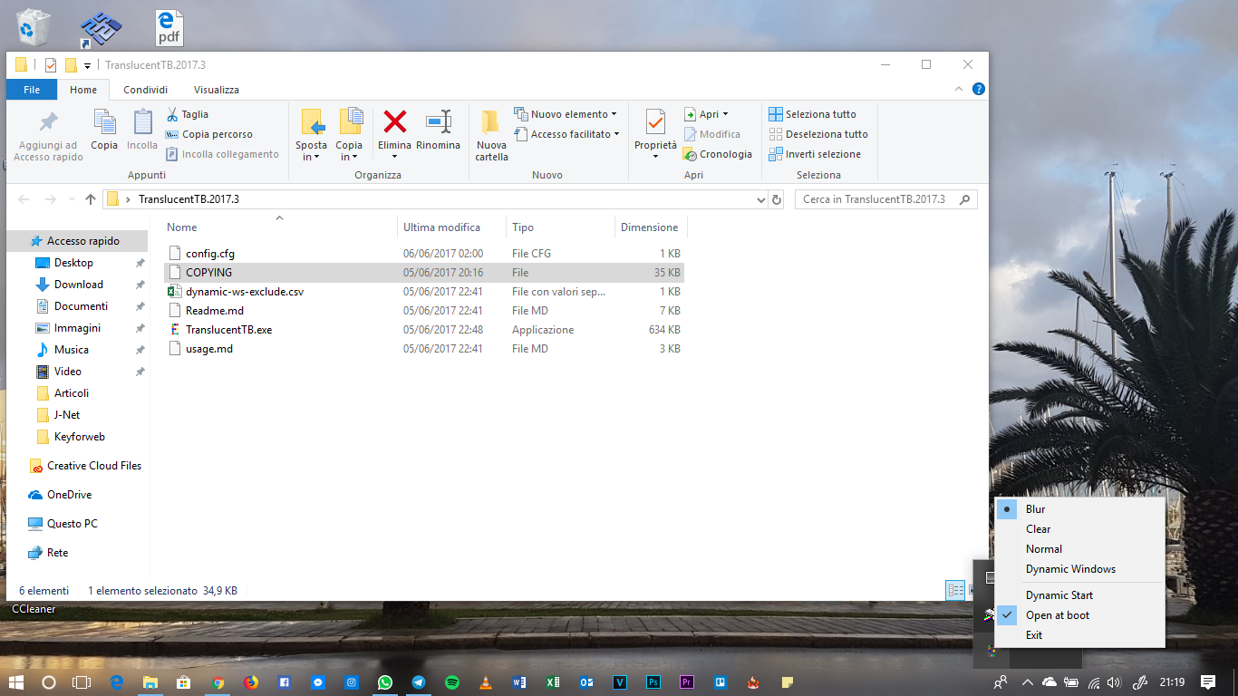This screenshot has height=696, width=1238.
Task: Click the refresh icon beside address bar
Action: click(776, 199)
